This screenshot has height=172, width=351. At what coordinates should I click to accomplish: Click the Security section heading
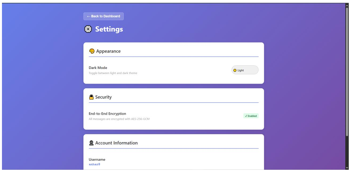click(103, 97)
